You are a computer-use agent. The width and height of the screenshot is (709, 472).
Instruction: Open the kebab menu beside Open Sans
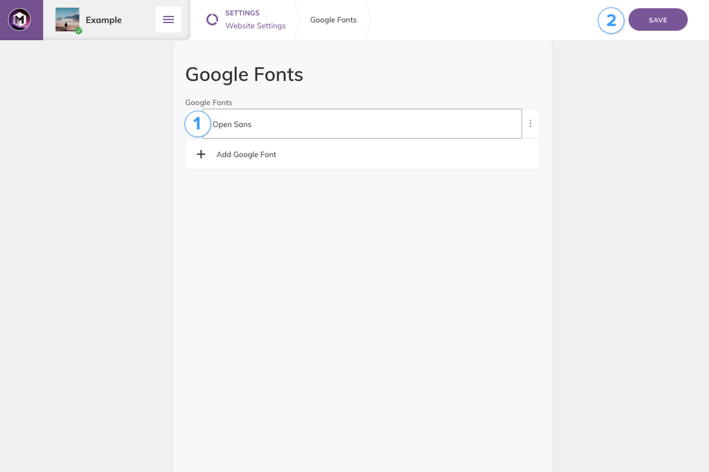531,124
